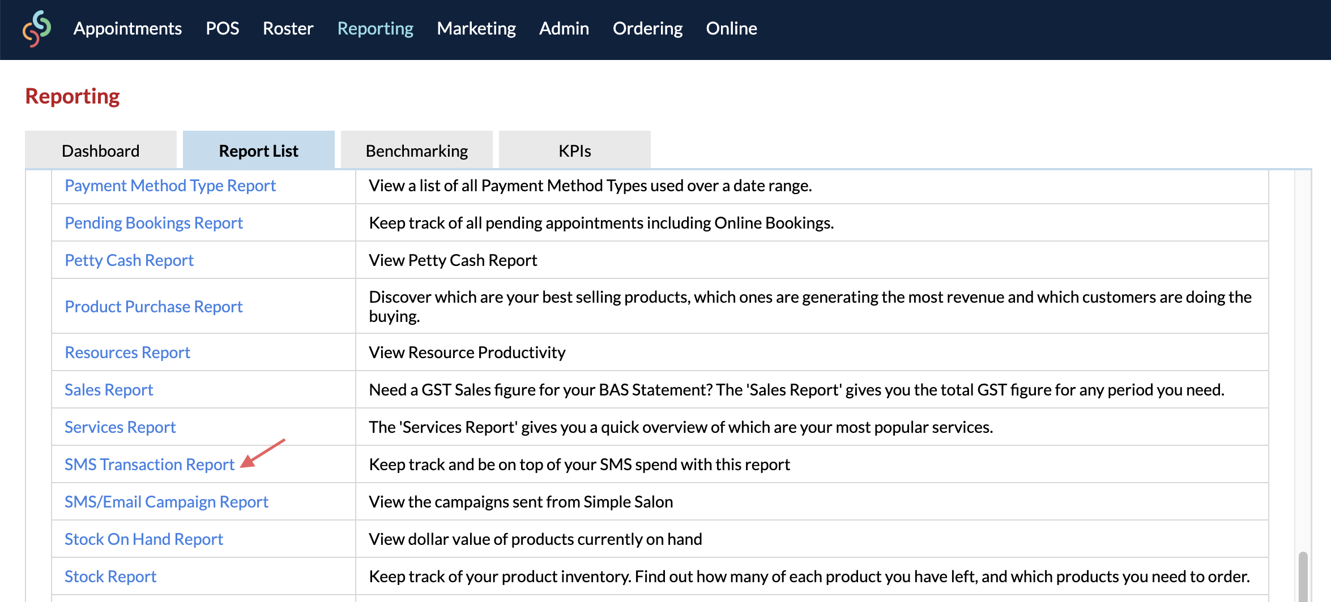Open the Petty Cash Report link

[129, 260]
